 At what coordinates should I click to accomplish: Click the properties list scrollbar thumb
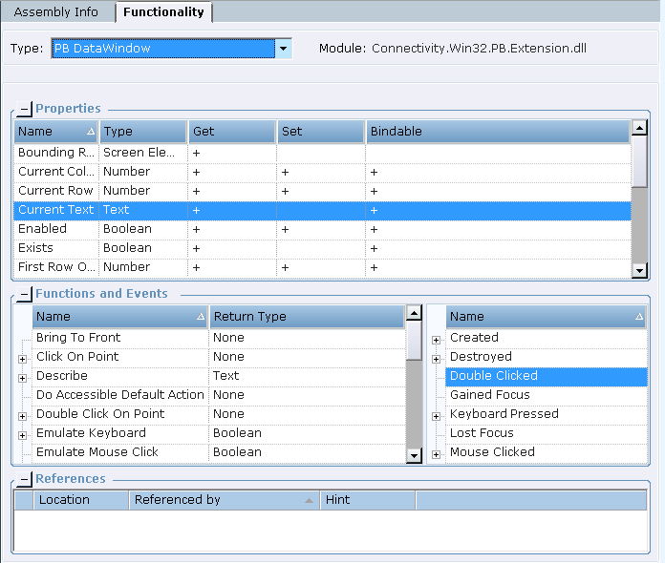coord(639,161)
